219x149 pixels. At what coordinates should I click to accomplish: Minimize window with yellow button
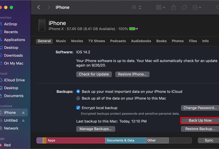6,7
